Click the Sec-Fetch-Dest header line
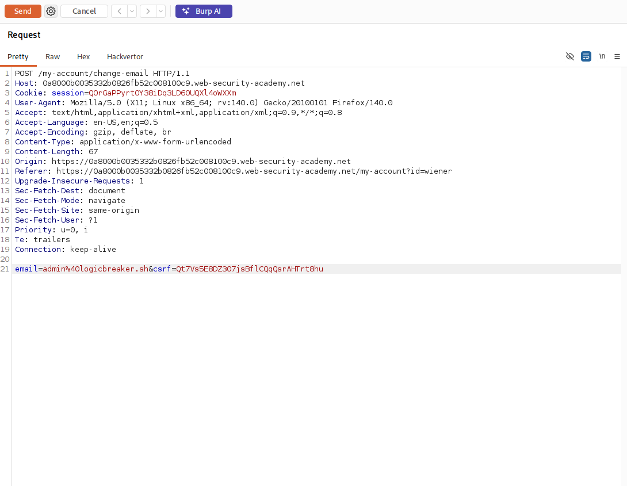Image resolution: width=627 pixels, height=486 pixels. point(70,190)
